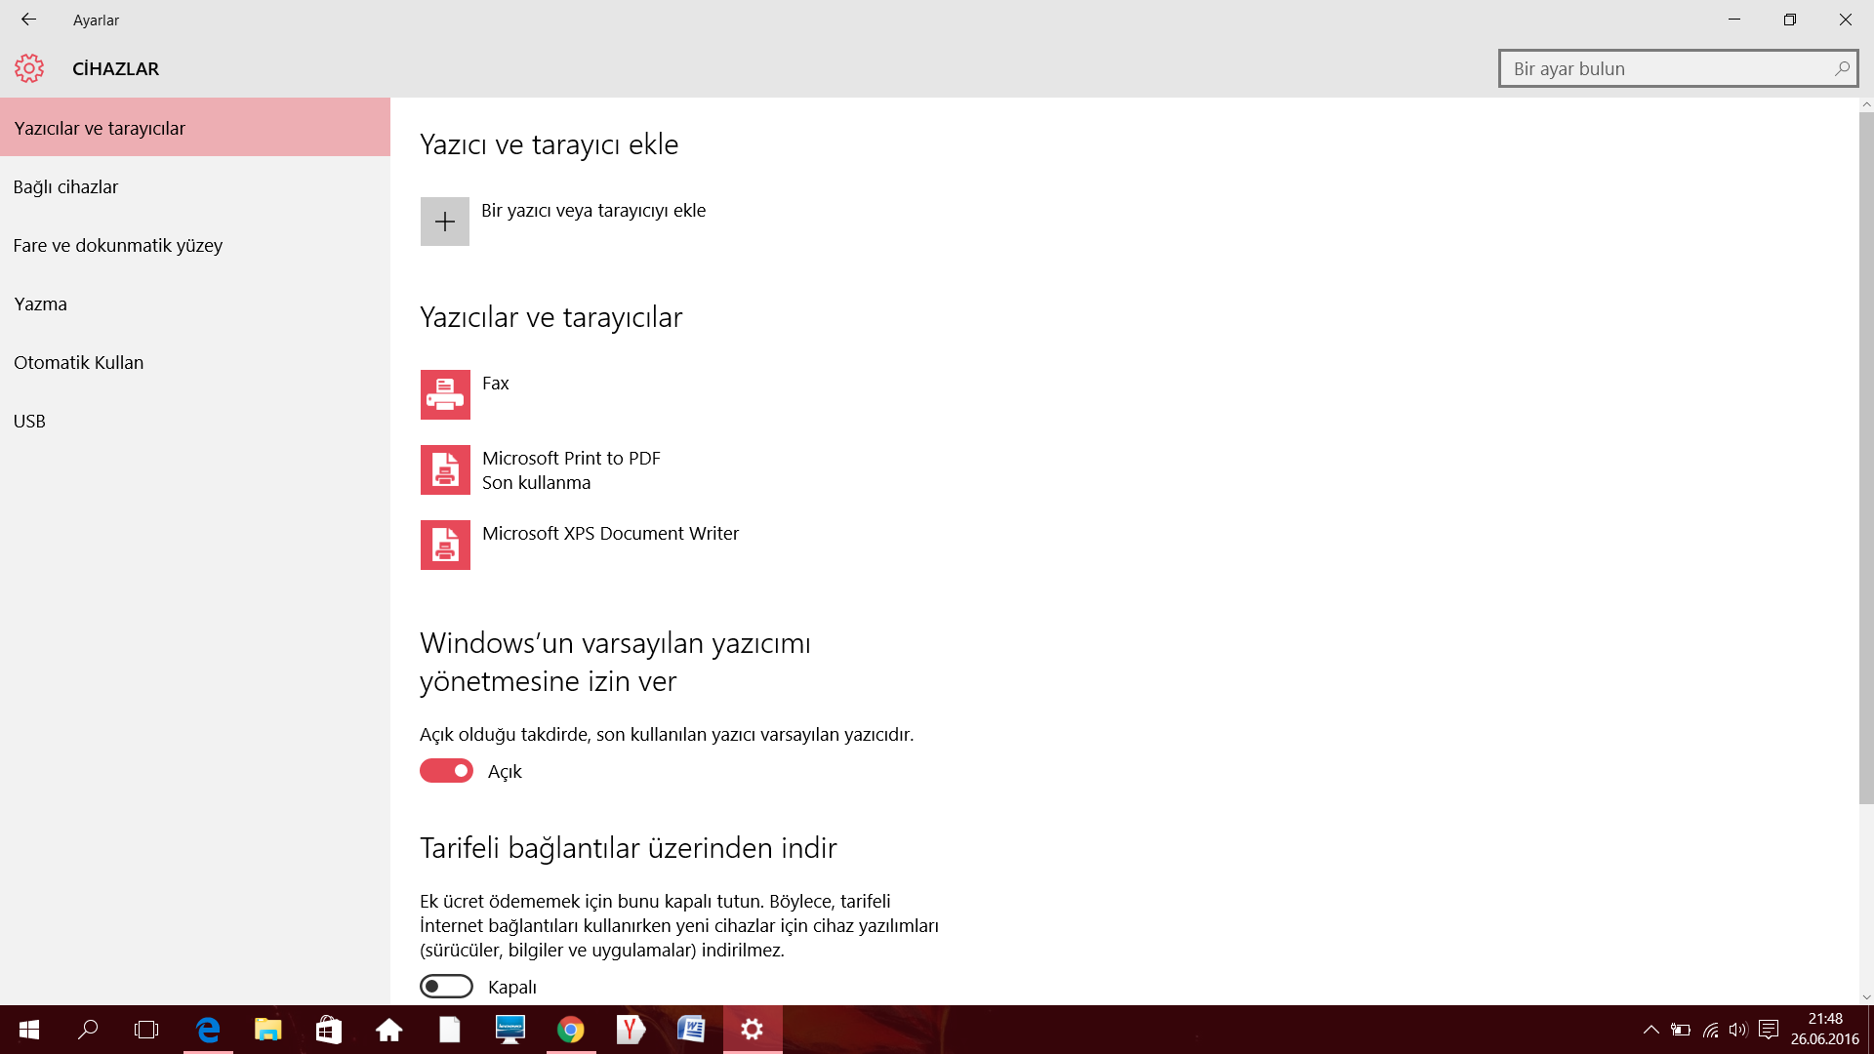Select the Fax printer icon

pos(445,394)
